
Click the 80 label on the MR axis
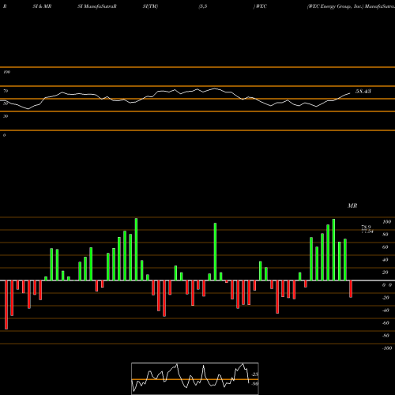click(x=386, y=235)
